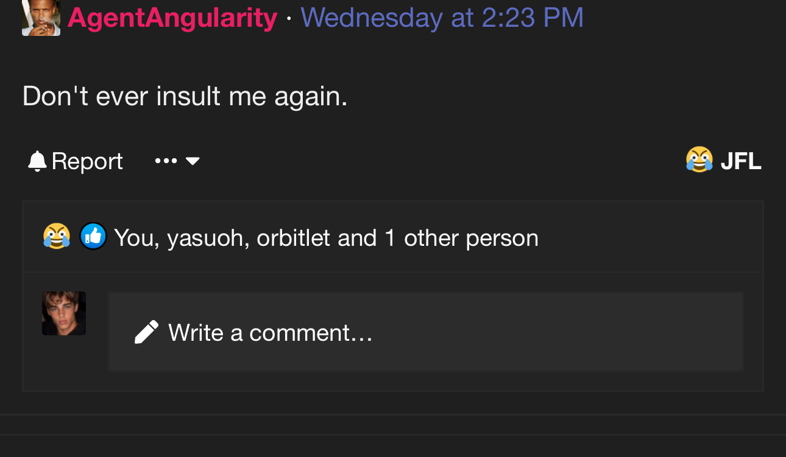The width and height of the screenshot is (786, 457).
Task: Click the Report text label
Action: tap(87, 161)
